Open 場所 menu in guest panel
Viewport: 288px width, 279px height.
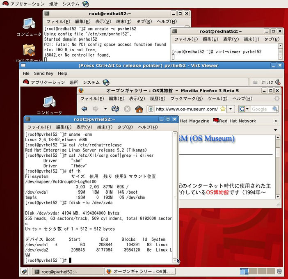point(74,82)
